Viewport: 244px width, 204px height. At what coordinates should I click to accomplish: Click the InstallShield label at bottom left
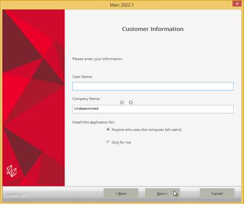16,195
